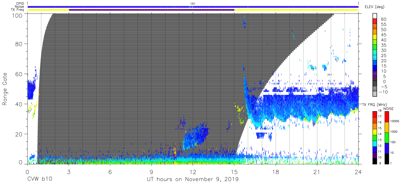The height and width of the screenshot is (186, 403).
Task: Click the 100 tick on the Range Gate axis
Action: [x=18, y=15]
